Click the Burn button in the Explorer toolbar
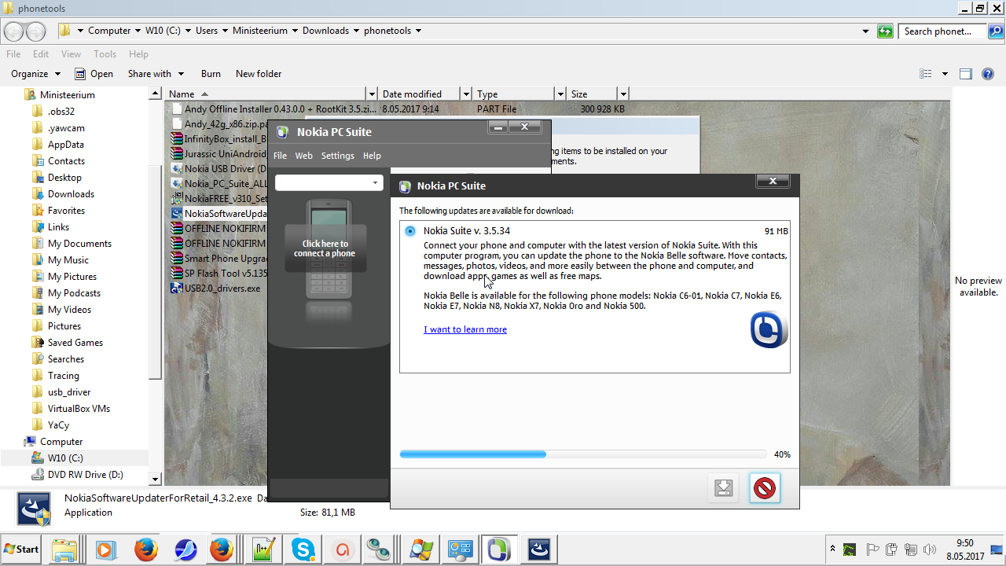The height and width of the screenshot is (566, 1006). click(211, 74)
